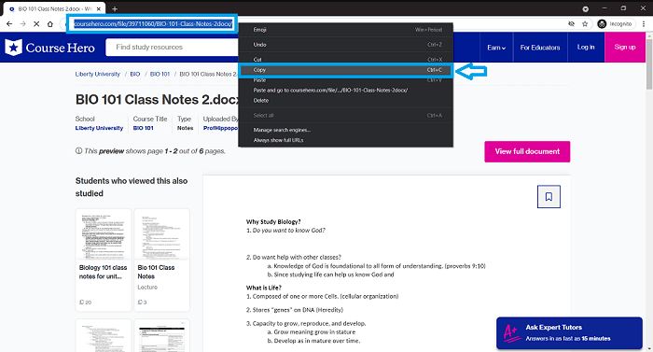The width and height of the screenshot is (653, 352).
Task: Click the Ask Expert Tutors banner
Action: 569,332
